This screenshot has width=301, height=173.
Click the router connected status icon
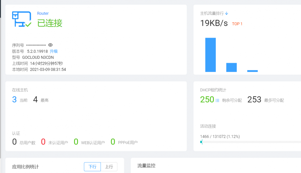[21, 19]
